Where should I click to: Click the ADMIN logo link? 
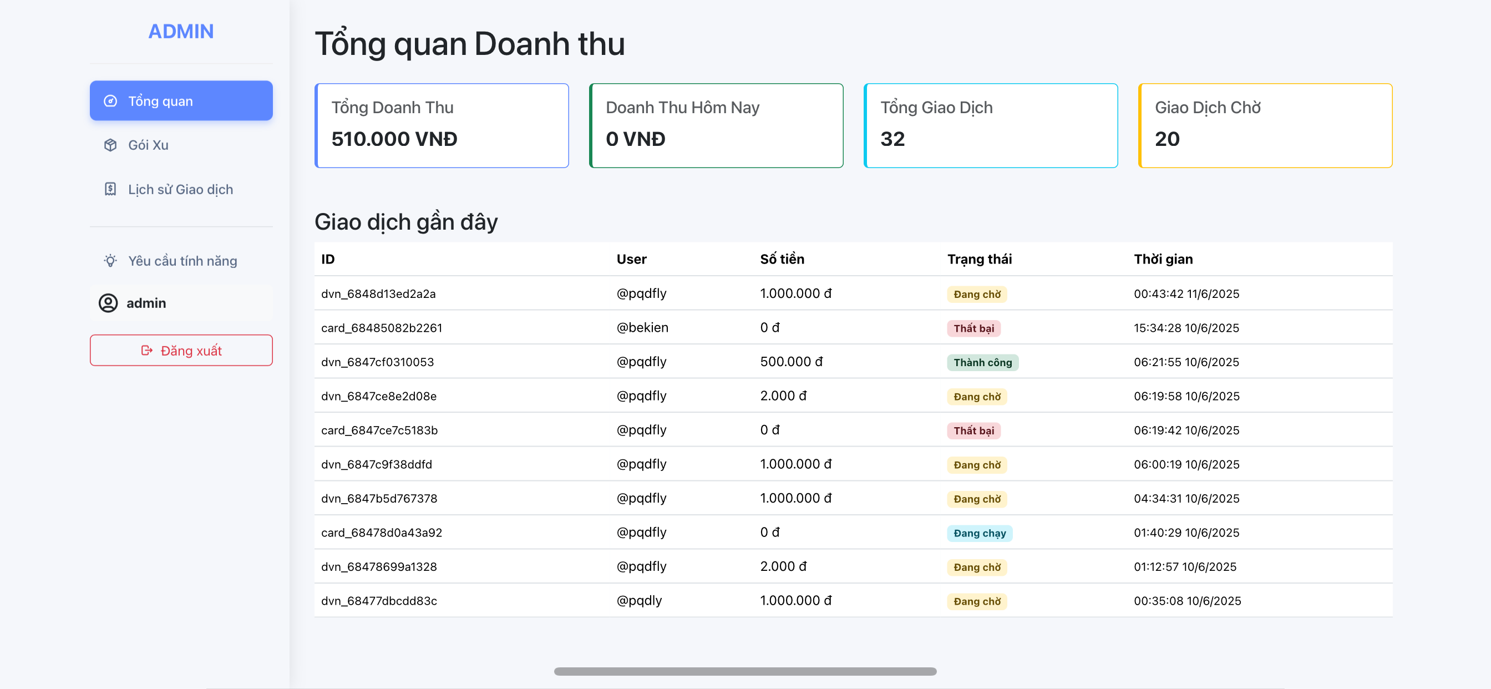[181, 31]
